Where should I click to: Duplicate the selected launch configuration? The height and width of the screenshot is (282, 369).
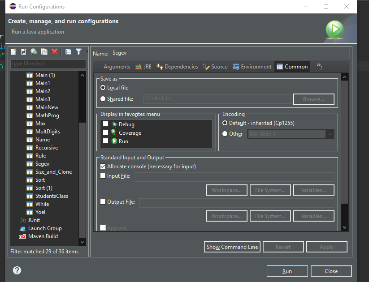click(44, 51)
